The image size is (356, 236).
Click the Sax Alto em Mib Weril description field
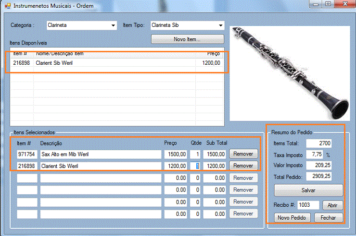point(101,154)
